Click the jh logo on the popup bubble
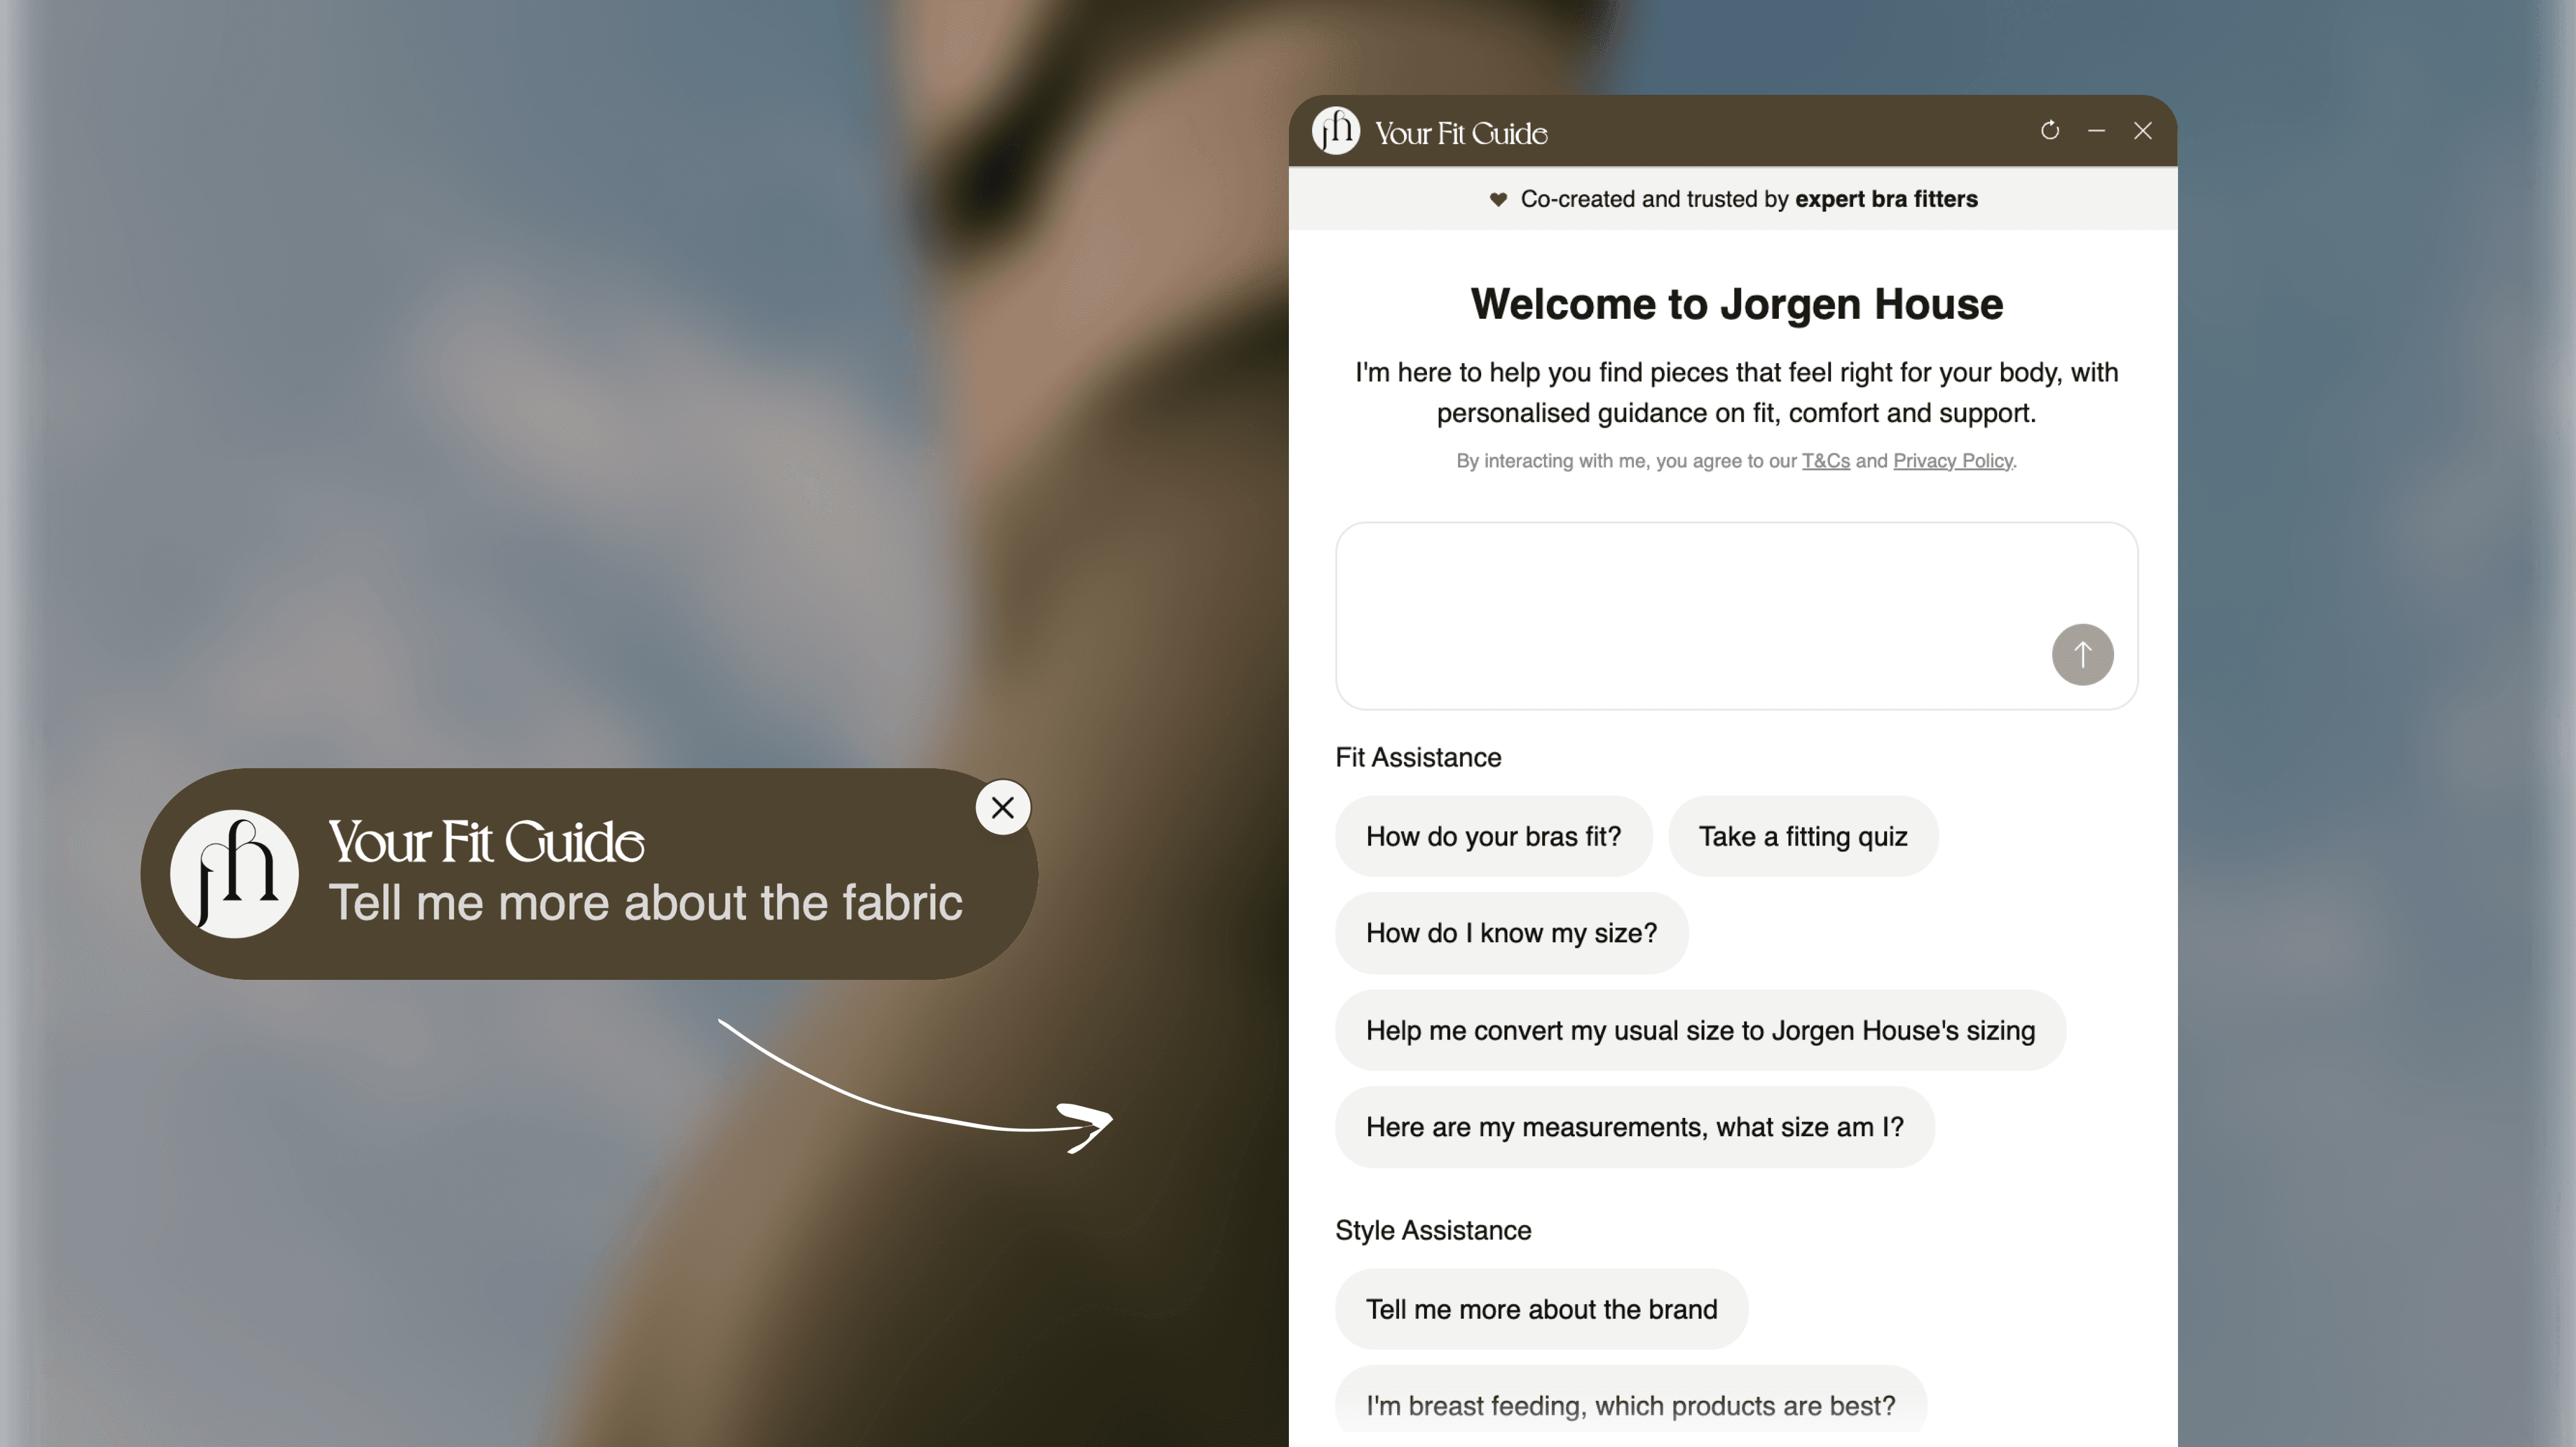This screenshot has width=2576, height=1447. pos(234,873)
